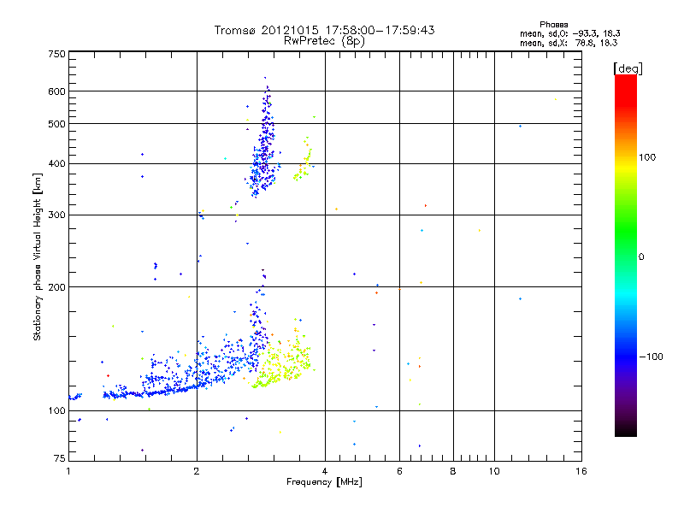Click the x-axis label '4'
684x513 pixels.
325,471
